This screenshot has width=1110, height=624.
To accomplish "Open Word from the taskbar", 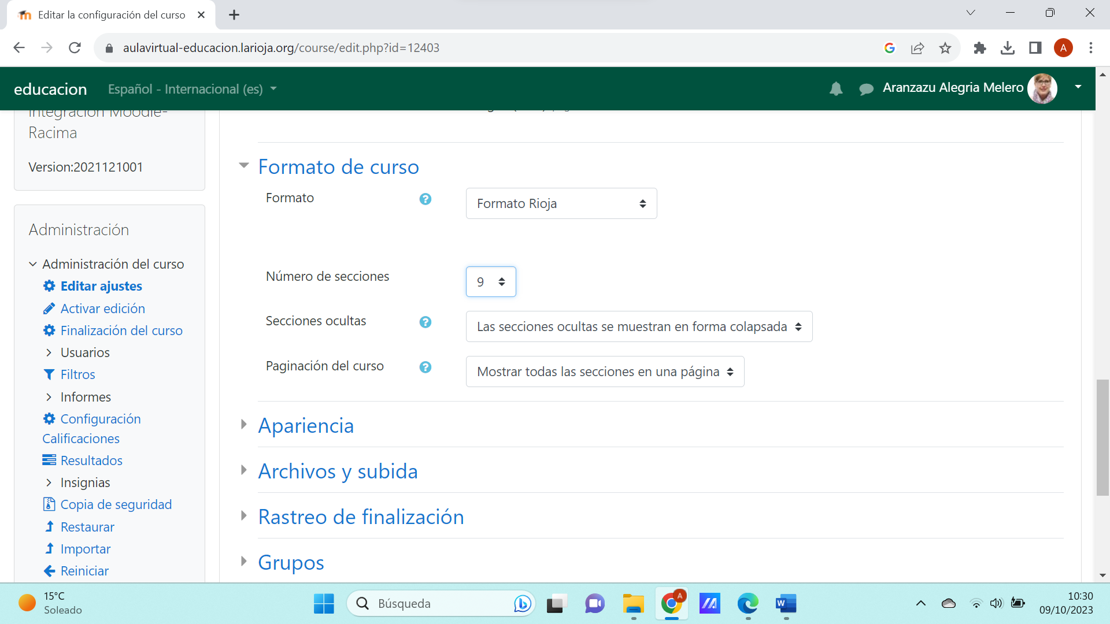I will coord(786,604).
